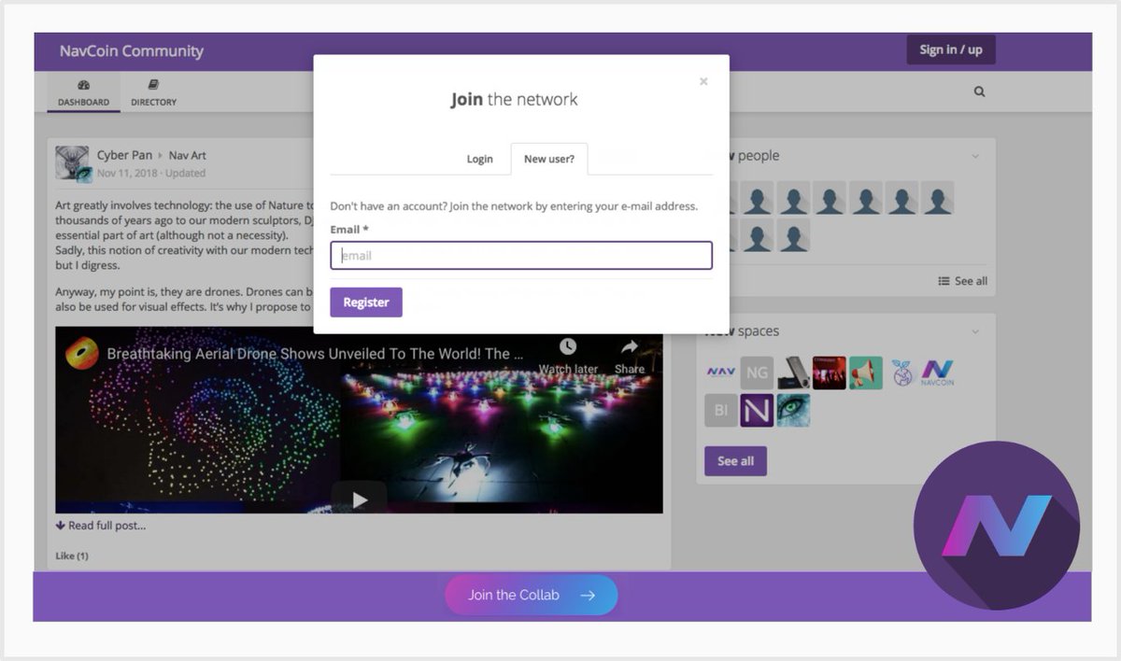Click the Watch later clock icon

click(568, 347)
